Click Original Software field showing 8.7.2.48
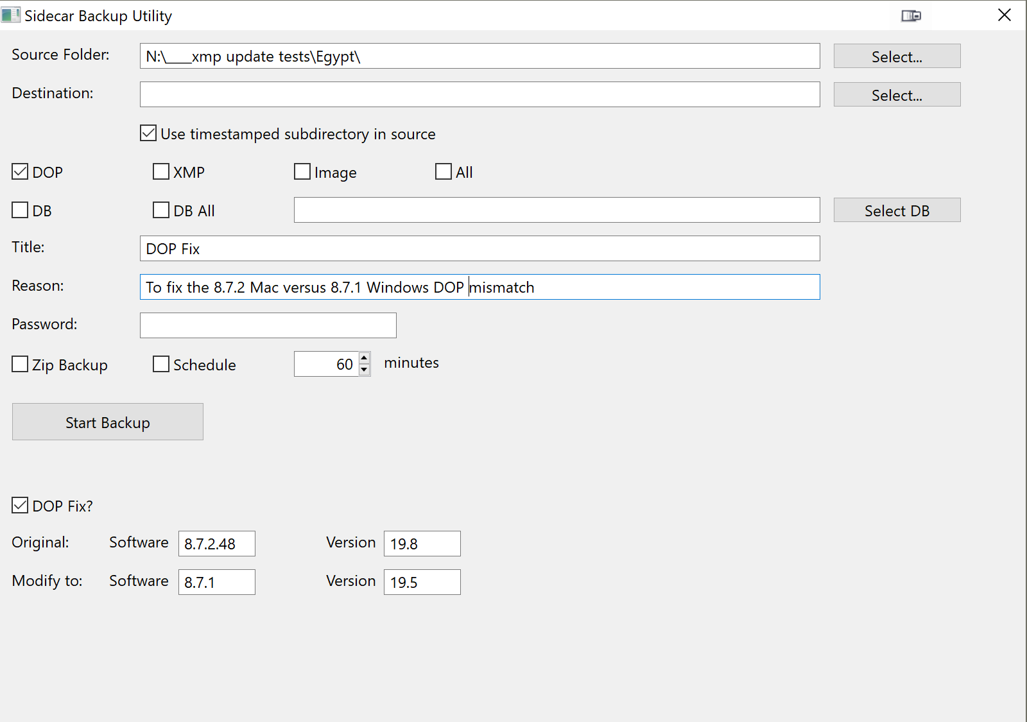This screenshot has height=722, width=1027. pyautogui.click(x=216, y=544)
